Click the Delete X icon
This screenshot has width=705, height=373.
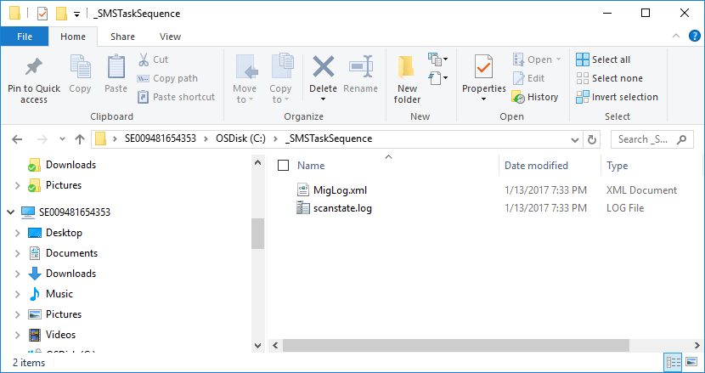pyautogui.click(x=324, y=66)
